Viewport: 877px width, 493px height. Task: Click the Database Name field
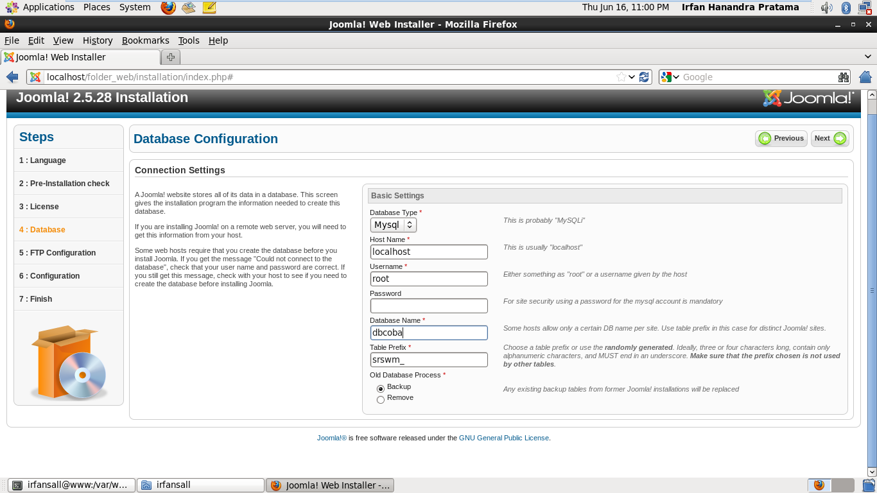tap(429, 333)
